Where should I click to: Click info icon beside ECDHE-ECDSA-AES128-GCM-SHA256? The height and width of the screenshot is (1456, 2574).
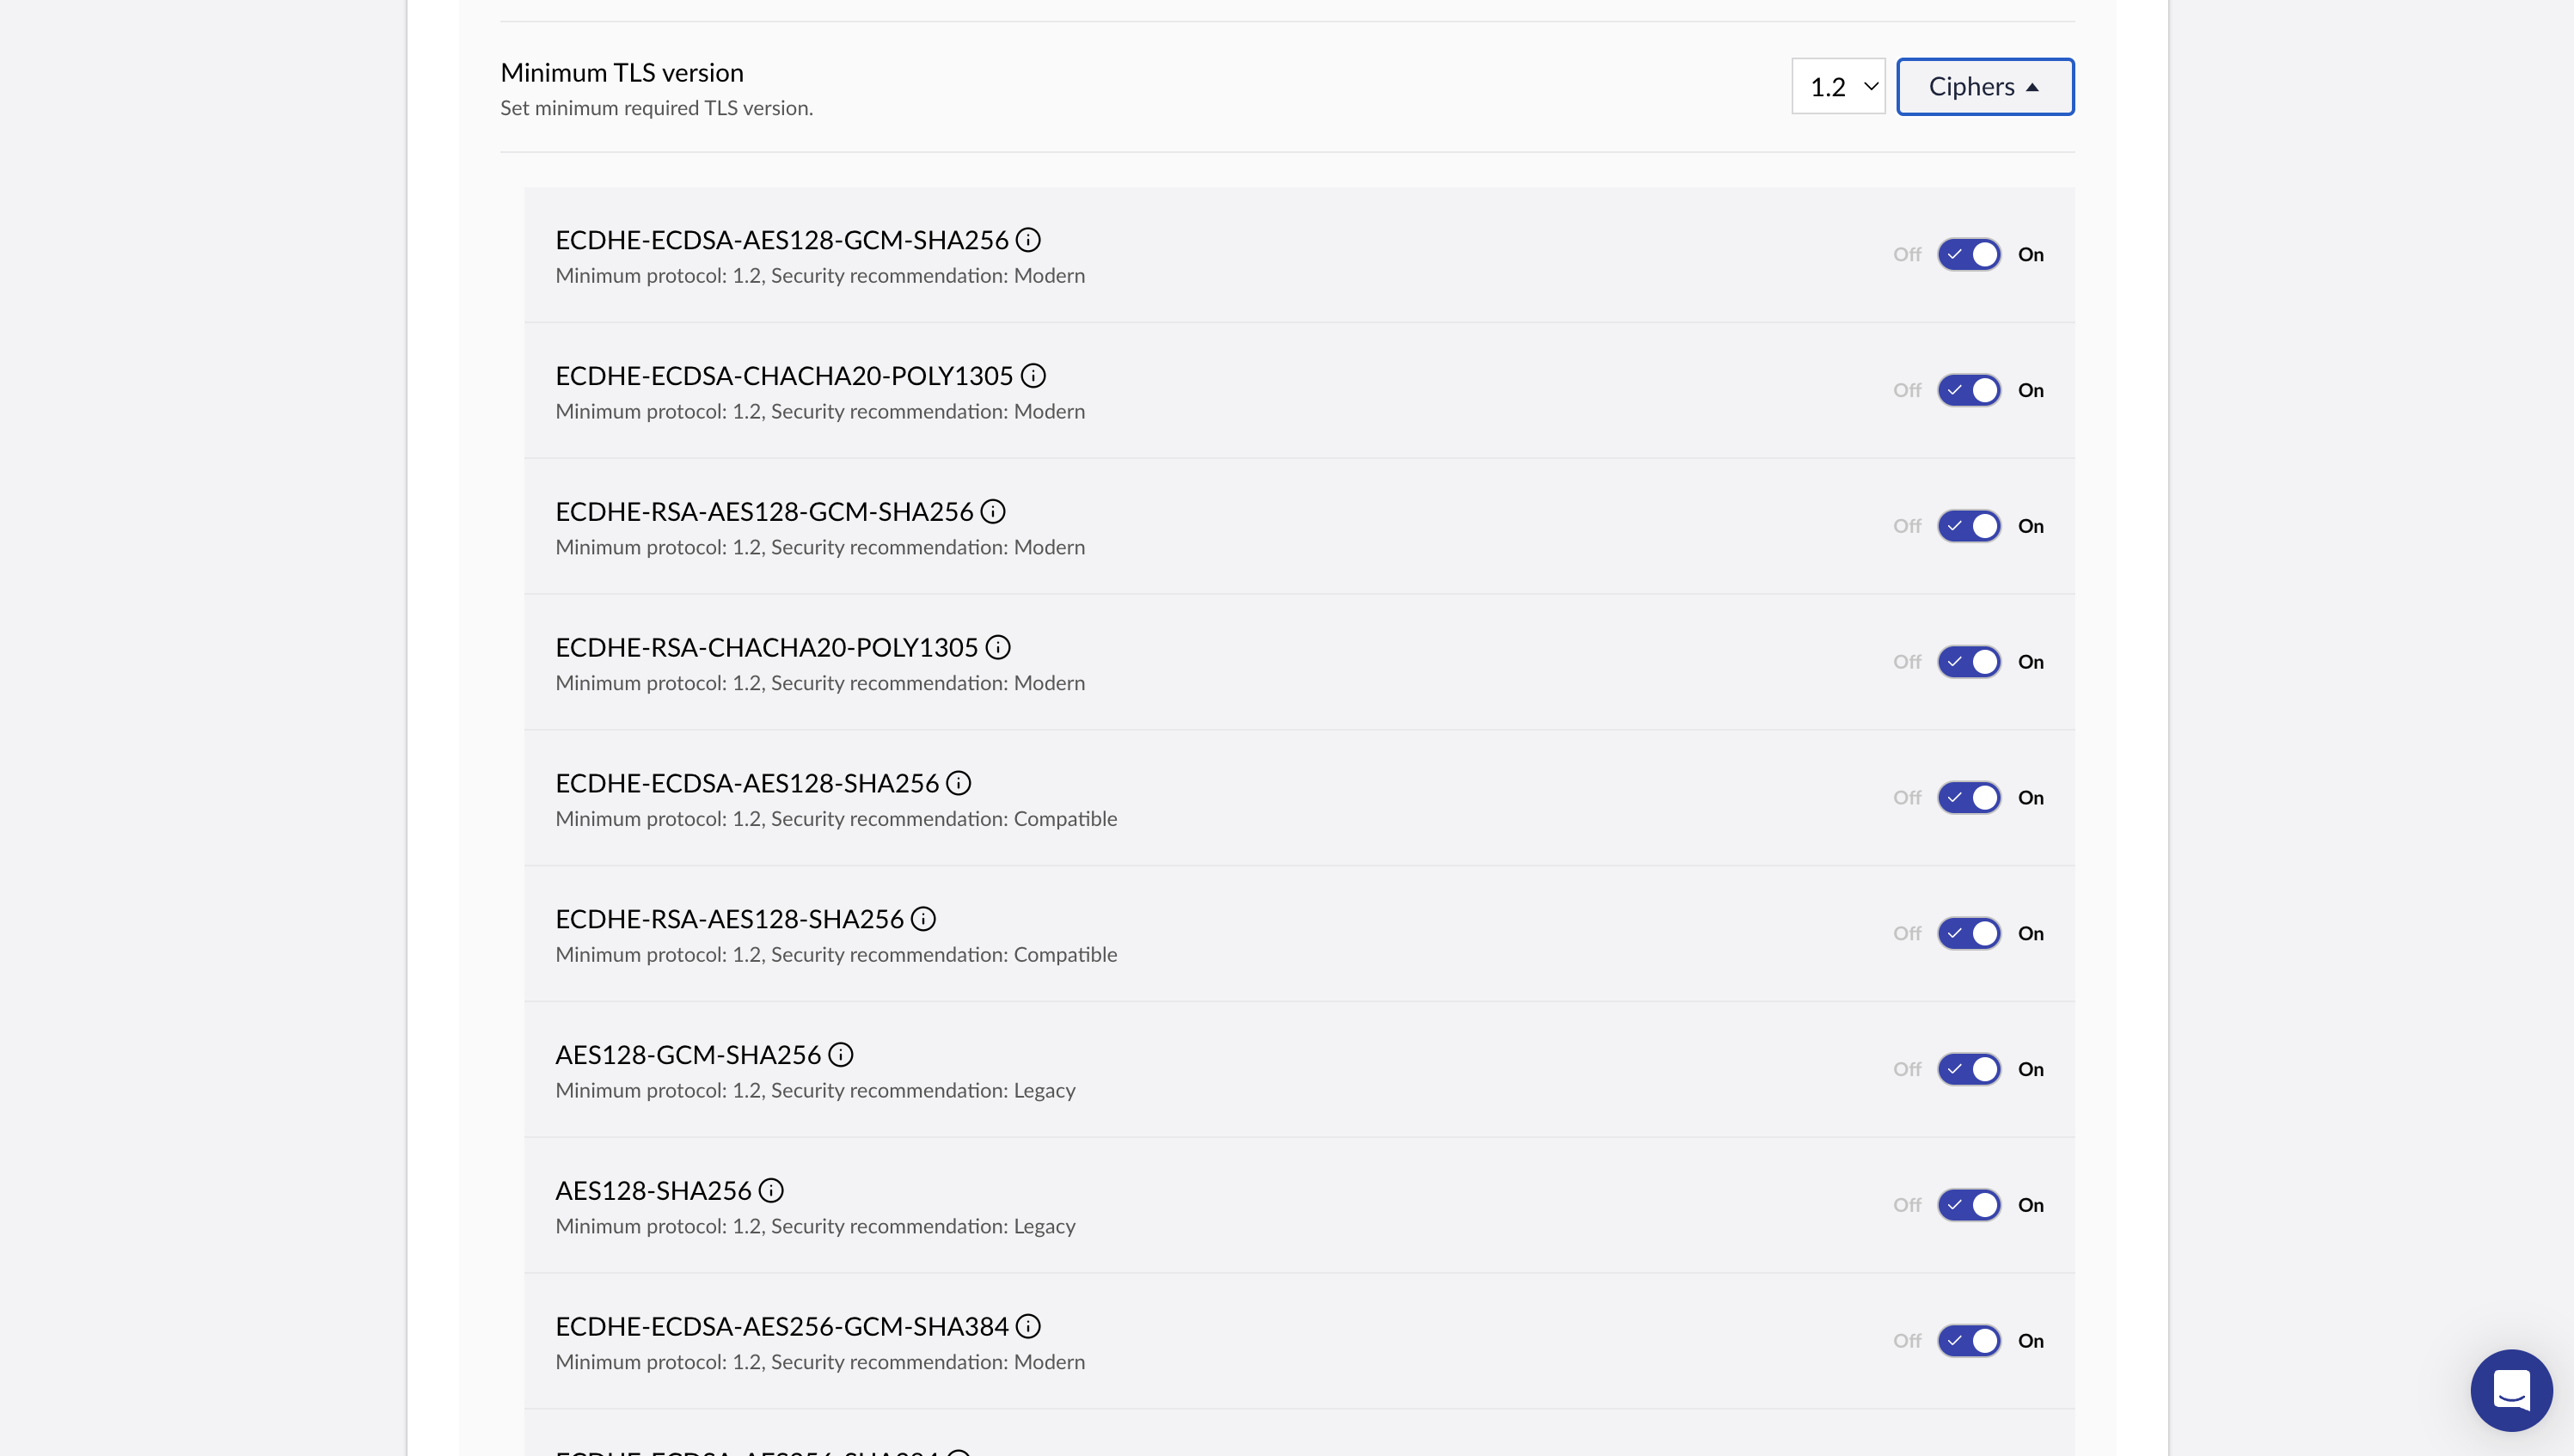(1028, 240)
